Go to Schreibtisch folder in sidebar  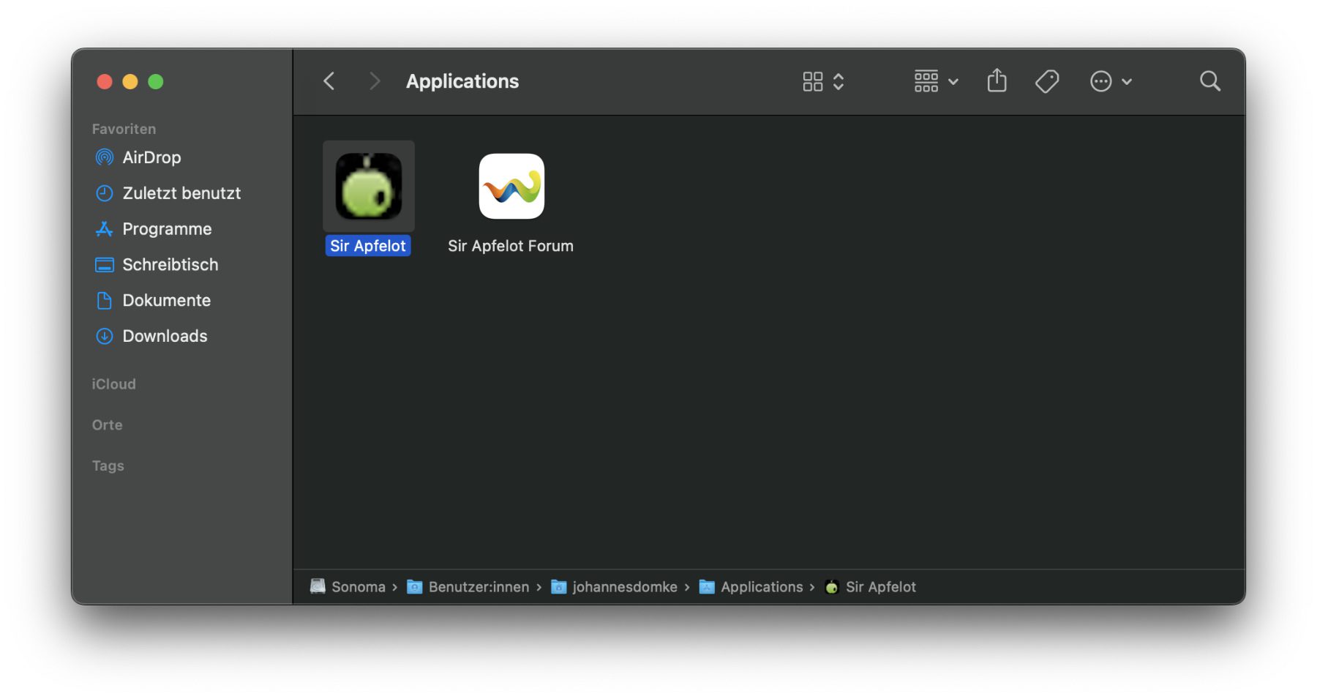coord(170,265)
